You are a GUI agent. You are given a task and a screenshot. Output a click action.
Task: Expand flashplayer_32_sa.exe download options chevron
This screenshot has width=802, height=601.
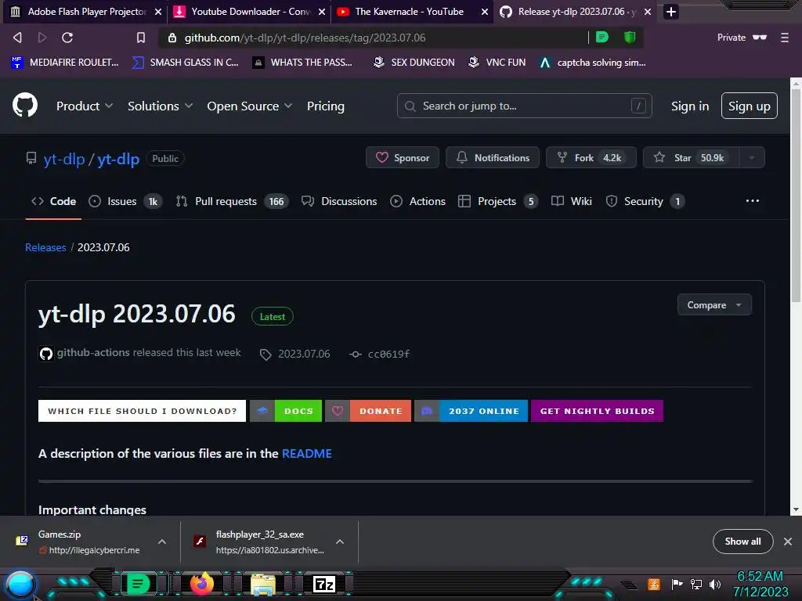pos(340,542)
